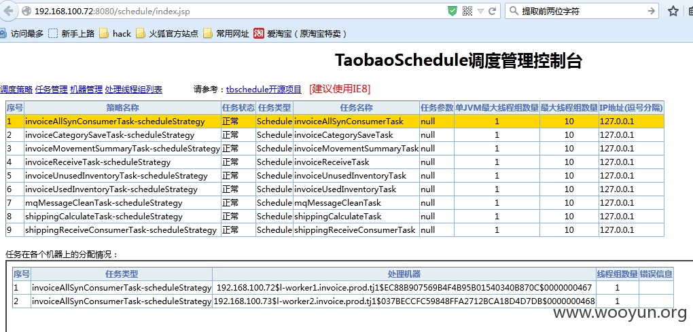Open the 新手上路 bookmark

tap(71, 33)
